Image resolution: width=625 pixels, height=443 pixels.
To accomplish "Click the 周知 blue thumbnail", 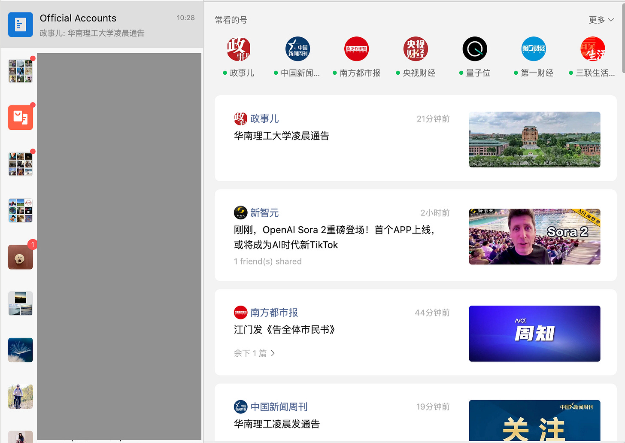I will tap(534, 334).
